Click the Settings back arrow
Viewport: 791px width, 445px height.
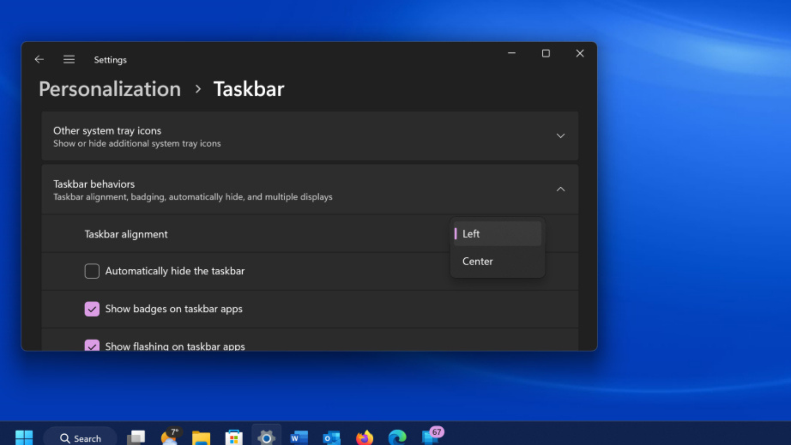point(39,59)
